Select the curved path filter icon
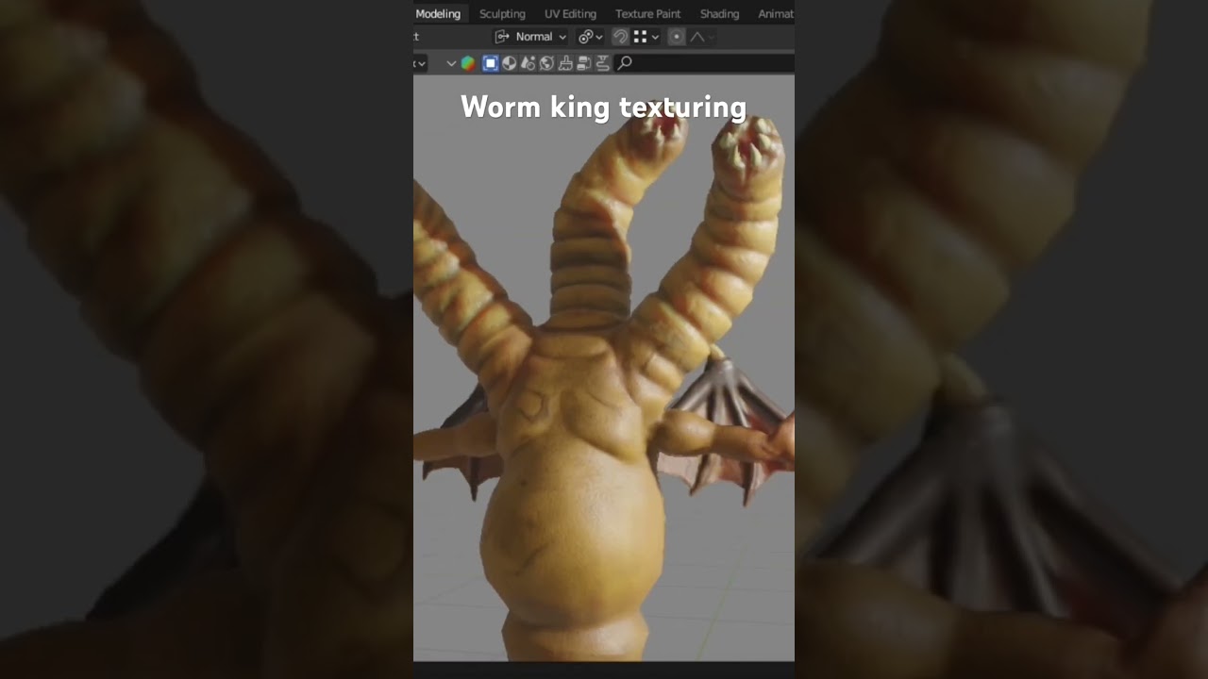 [x=602, y=63]
